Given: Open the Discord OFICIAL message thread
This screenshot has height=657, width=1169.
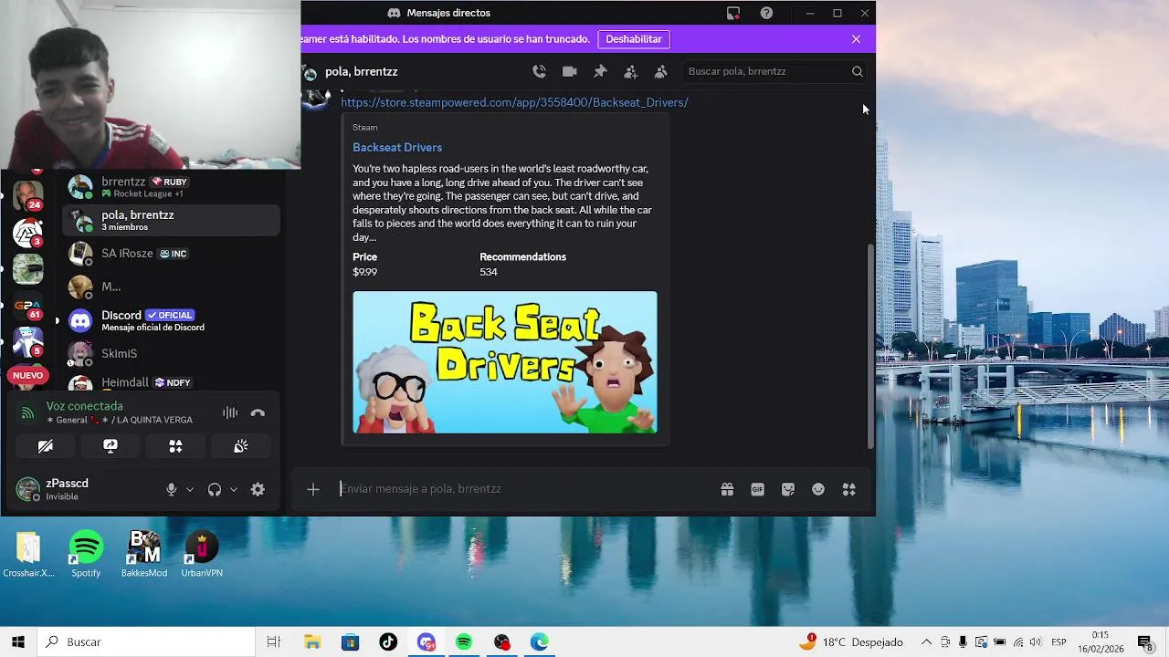Looking at the screenshot, I should pyautogui.click(x=171, y=320).
